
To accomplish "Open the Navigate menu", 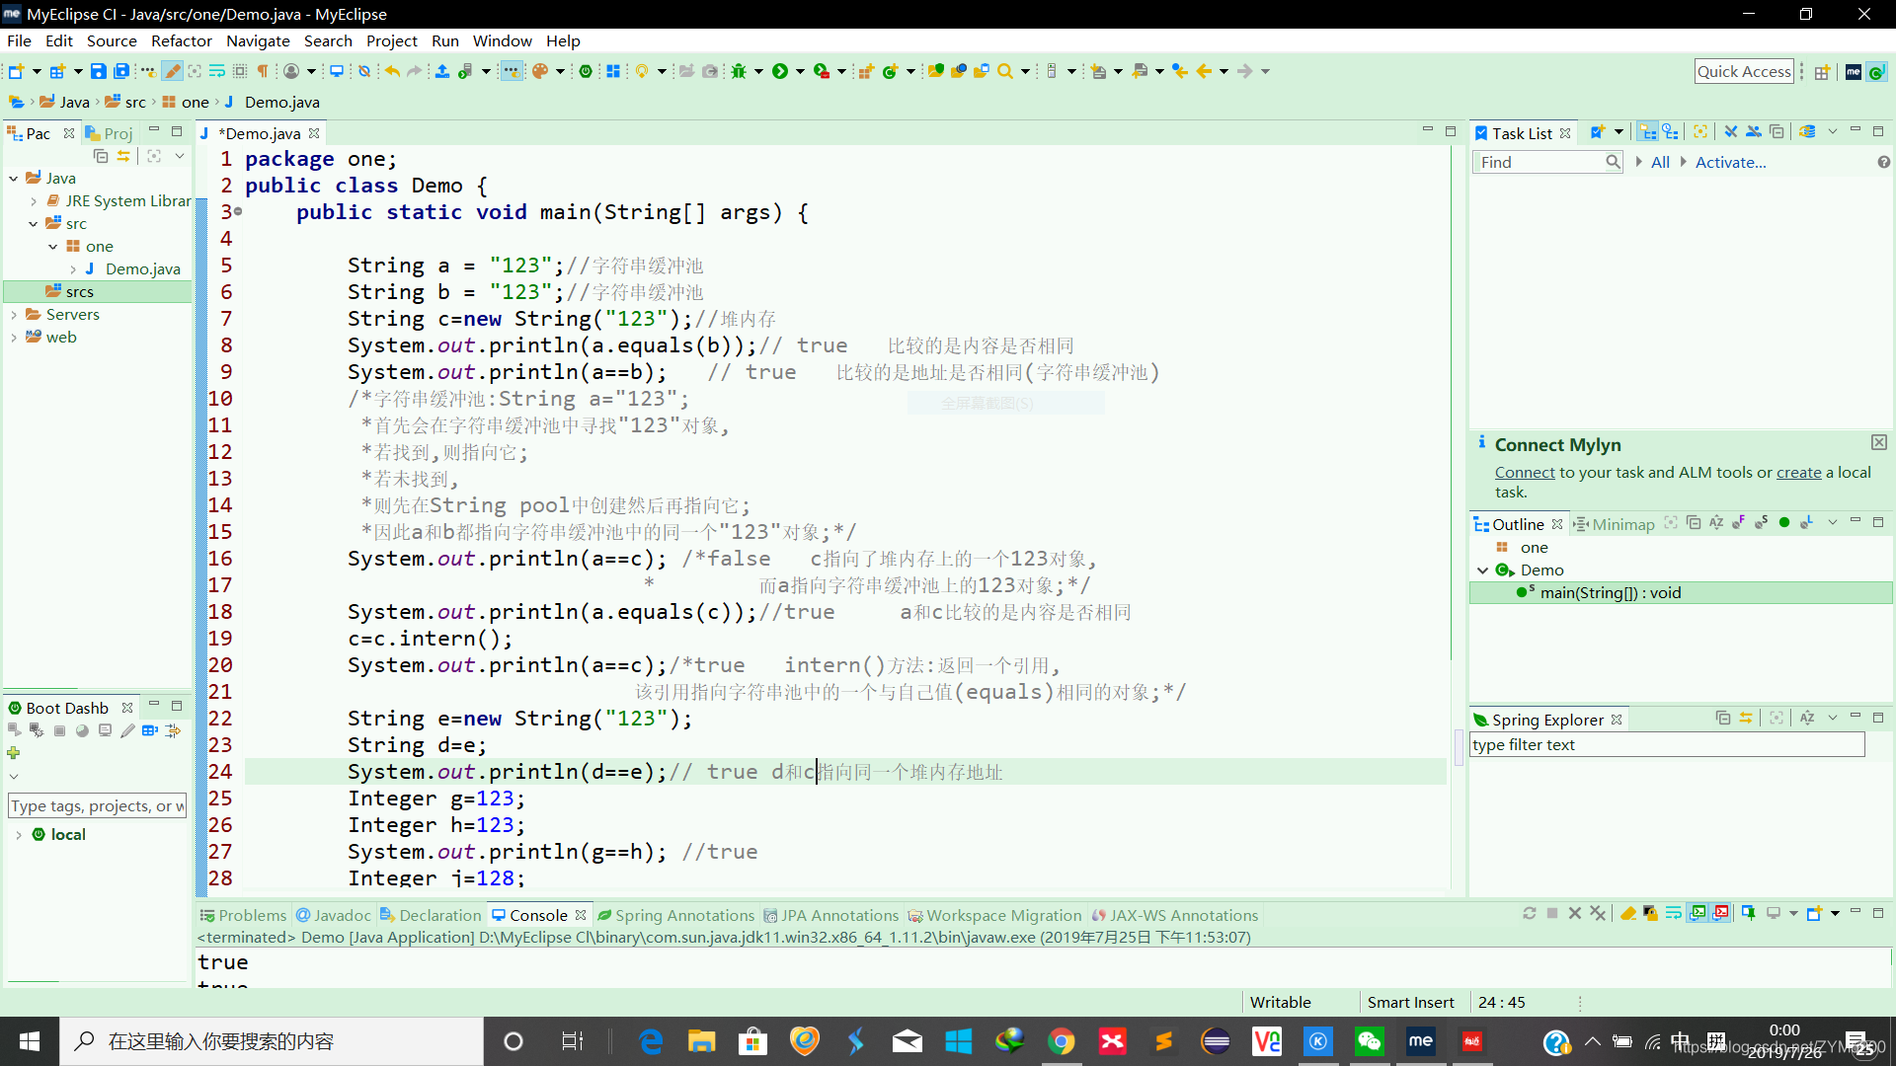I will tap(258, 40).
